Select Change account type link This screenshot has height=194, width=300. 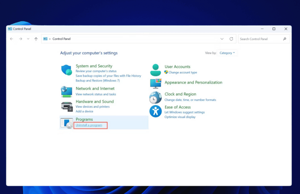point(183,73)
